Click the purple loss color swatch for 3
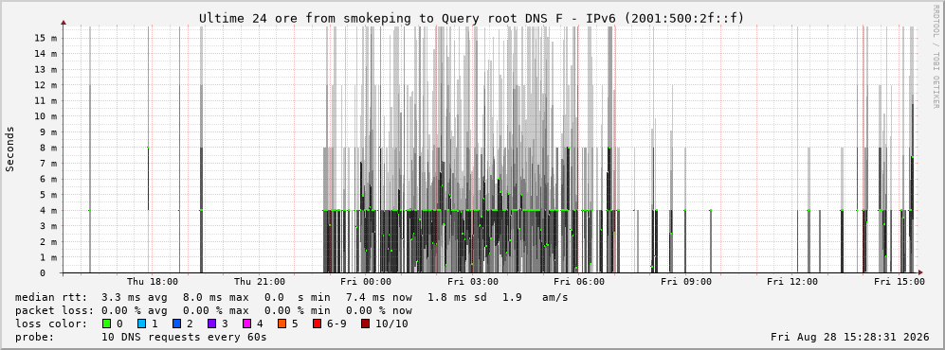 coord(211,324)
